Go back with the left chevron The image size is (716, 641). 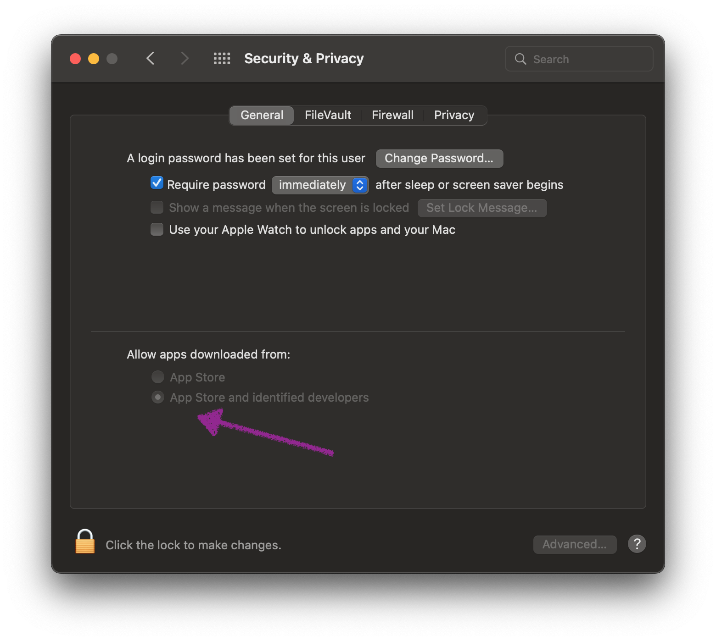point(151,59)
